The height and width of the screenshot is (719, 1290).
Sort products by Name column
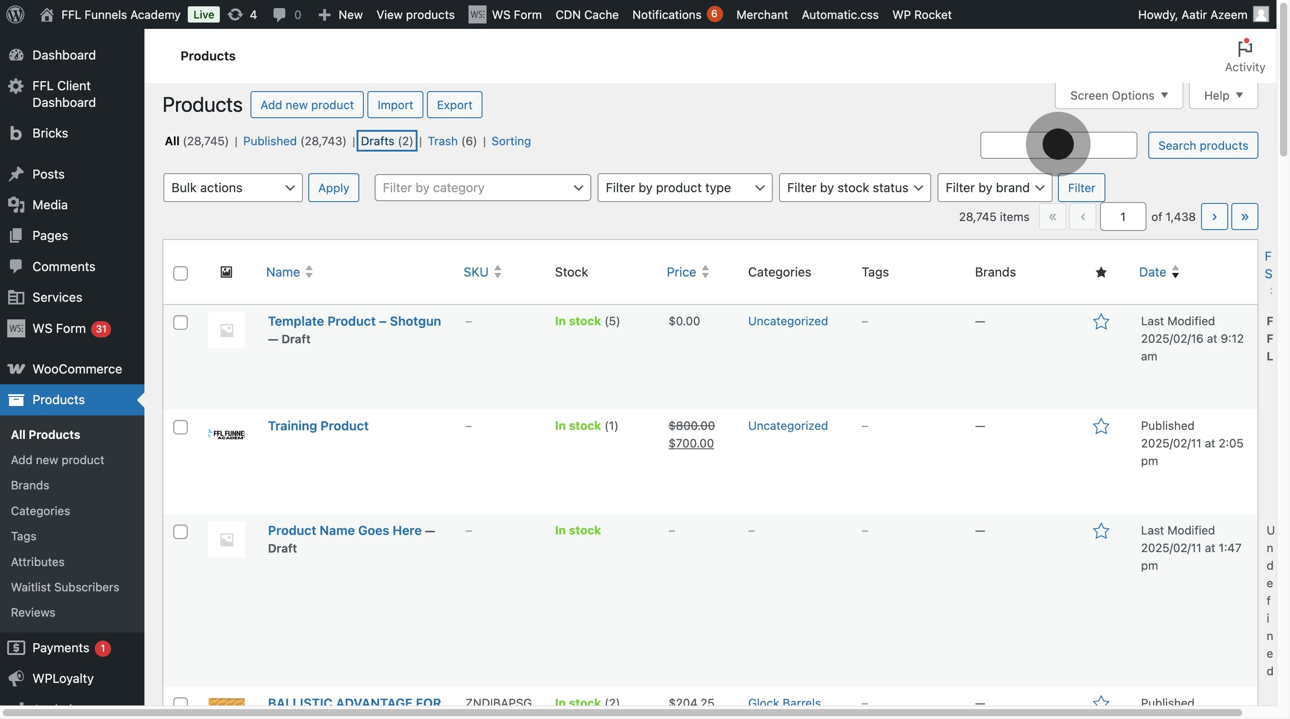(289, 272)
